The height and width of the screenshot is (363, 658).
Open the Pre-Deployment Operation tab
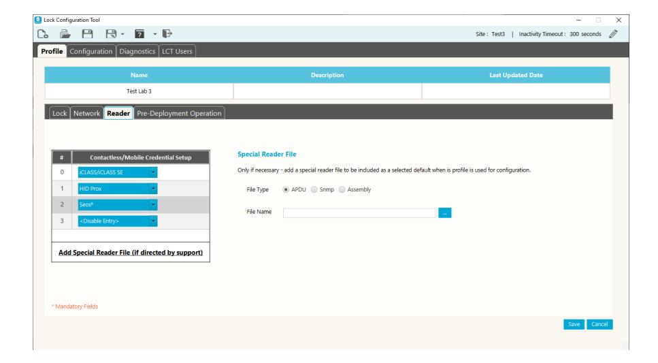(179, 114)
